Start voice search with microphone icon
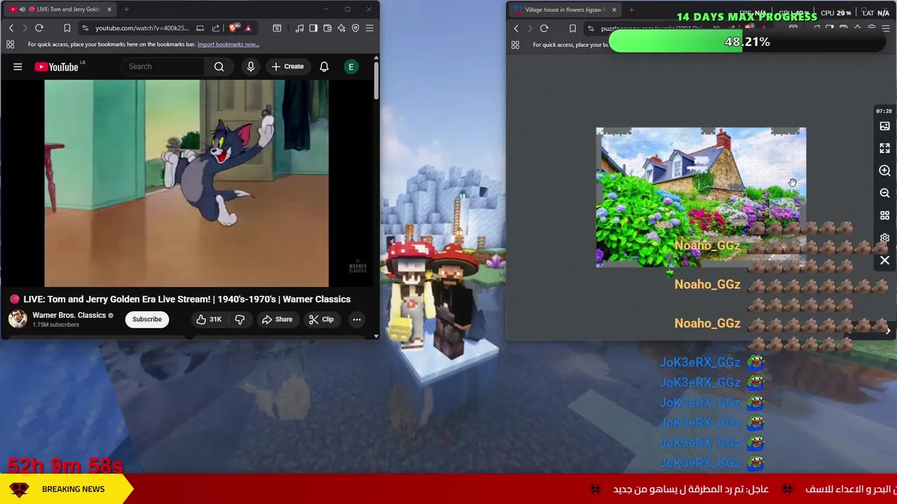Viewport: 897px width, 504px height. point(250,66)
